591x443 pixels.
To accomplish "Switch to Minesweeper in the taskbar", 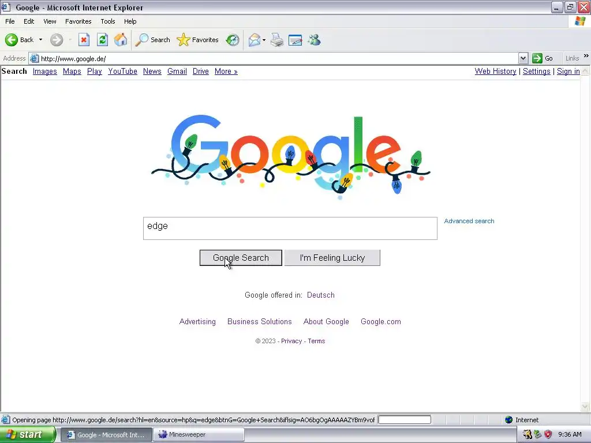I will (x=199, y=435).
